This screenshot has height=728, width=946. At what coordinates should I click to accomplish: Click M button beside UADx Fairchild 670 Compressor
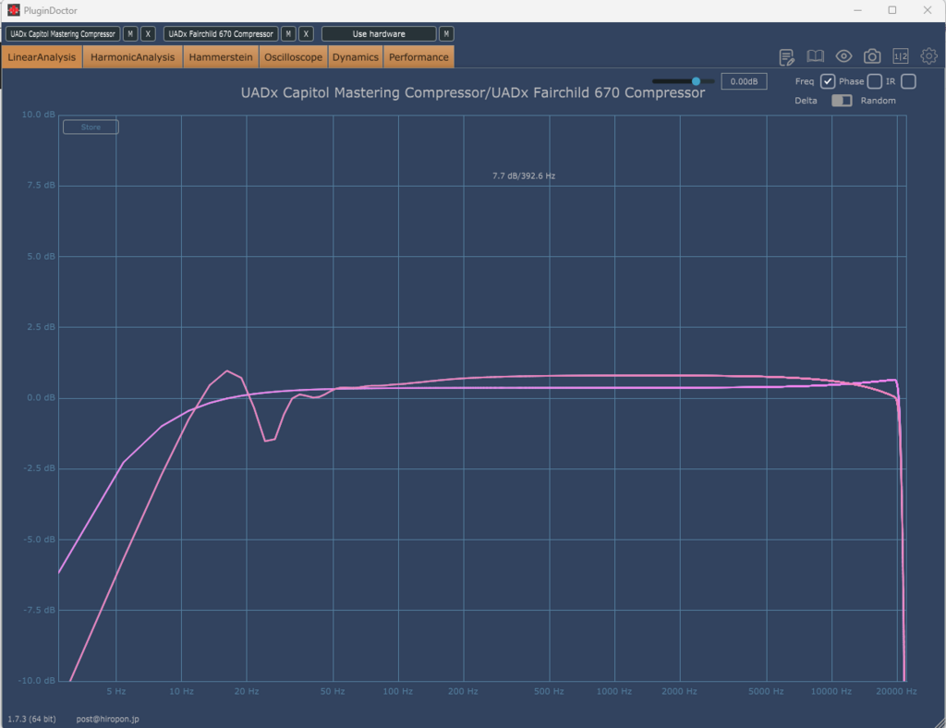tap(288, 34)
